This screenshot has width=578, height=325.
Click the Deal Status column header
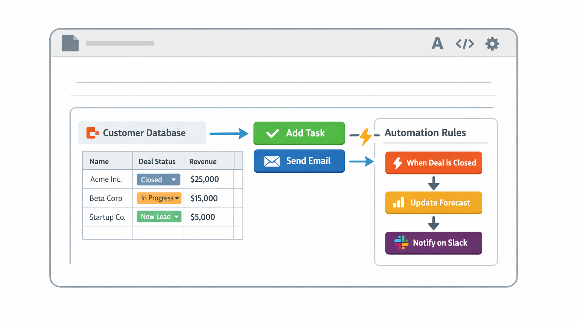pyautogui.click(x=157, y=161)
